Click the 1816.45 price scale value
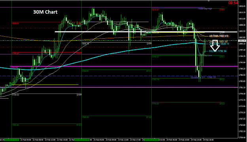The image size is (247, 142). pyautogui.click(x=242, y=6)
